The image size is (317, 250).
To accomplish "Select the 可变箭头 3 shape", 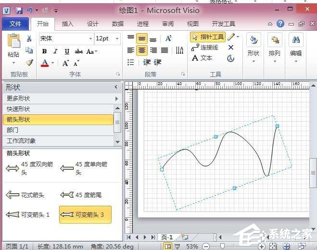I will 85,214.
